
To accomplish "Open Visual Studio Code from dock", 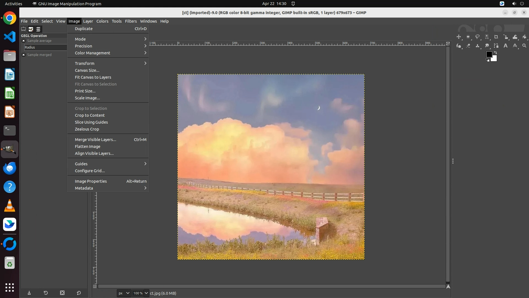I will (10, 37).
